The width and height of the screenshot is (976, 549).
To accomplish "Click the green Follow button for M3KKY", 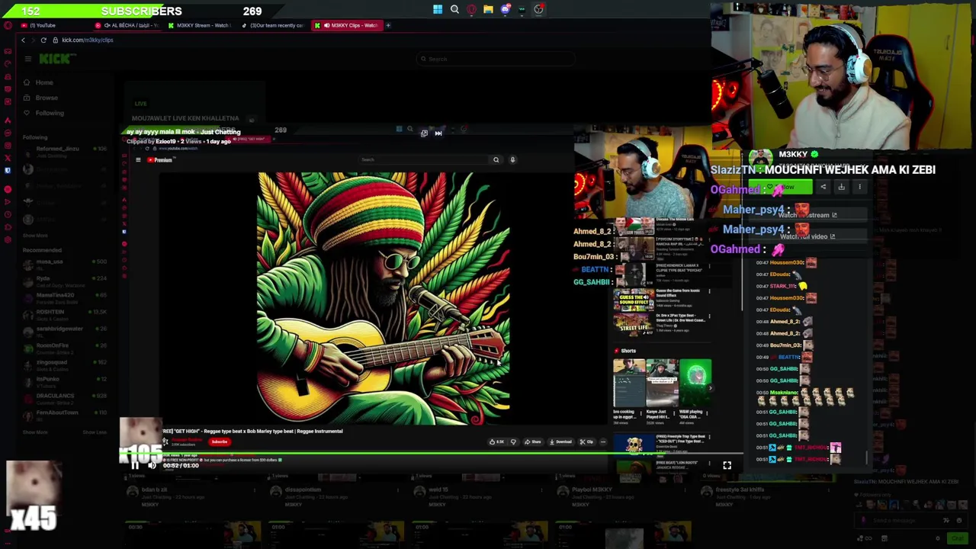I will [781, 188].
